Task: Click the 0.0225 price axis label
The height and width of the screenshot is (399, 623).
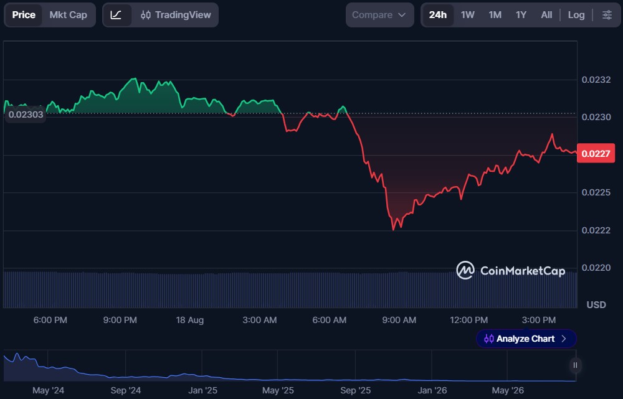Action: click(596, 192)
